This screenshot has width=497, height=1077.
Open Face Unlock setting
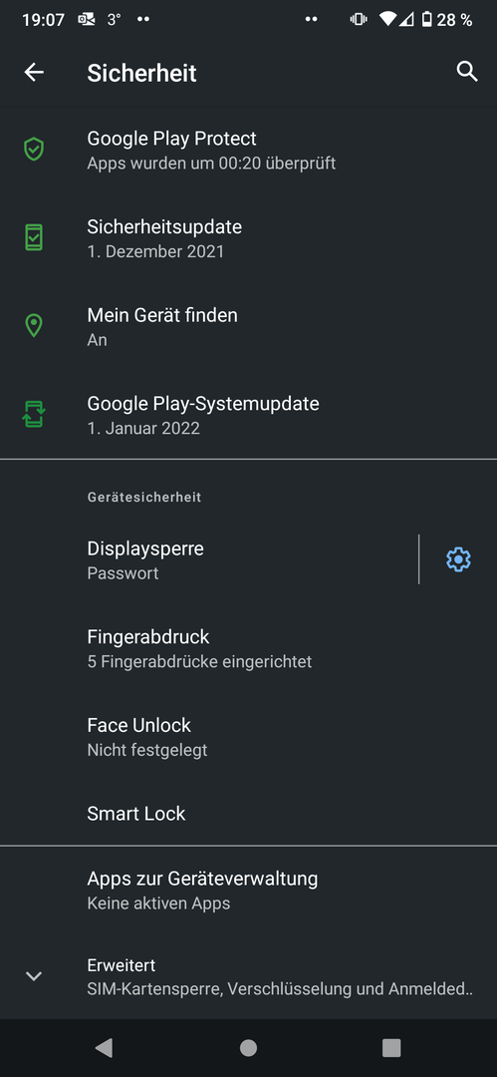click(x=249, y=736)
